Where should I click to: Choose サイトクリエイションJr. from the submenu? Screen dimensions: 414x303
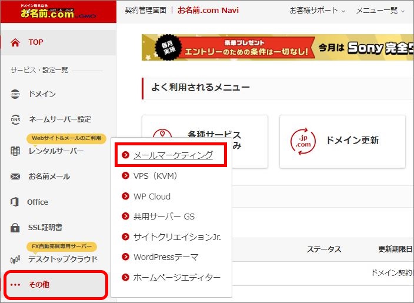[177, 237]
